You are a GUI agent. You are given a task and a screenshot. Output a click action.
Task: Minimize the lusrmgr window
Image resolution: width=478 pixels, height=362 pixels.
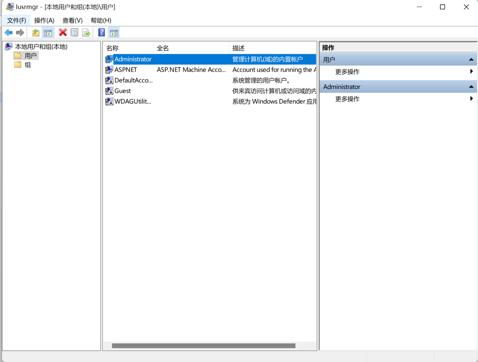click(x=419, y=7)
